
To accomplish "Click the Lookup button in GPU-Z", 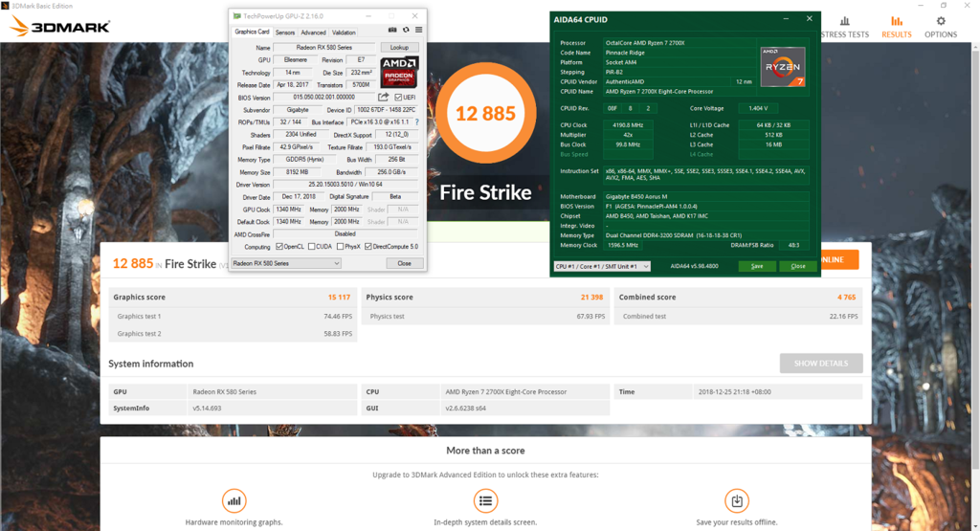I will tap(399, 48).
